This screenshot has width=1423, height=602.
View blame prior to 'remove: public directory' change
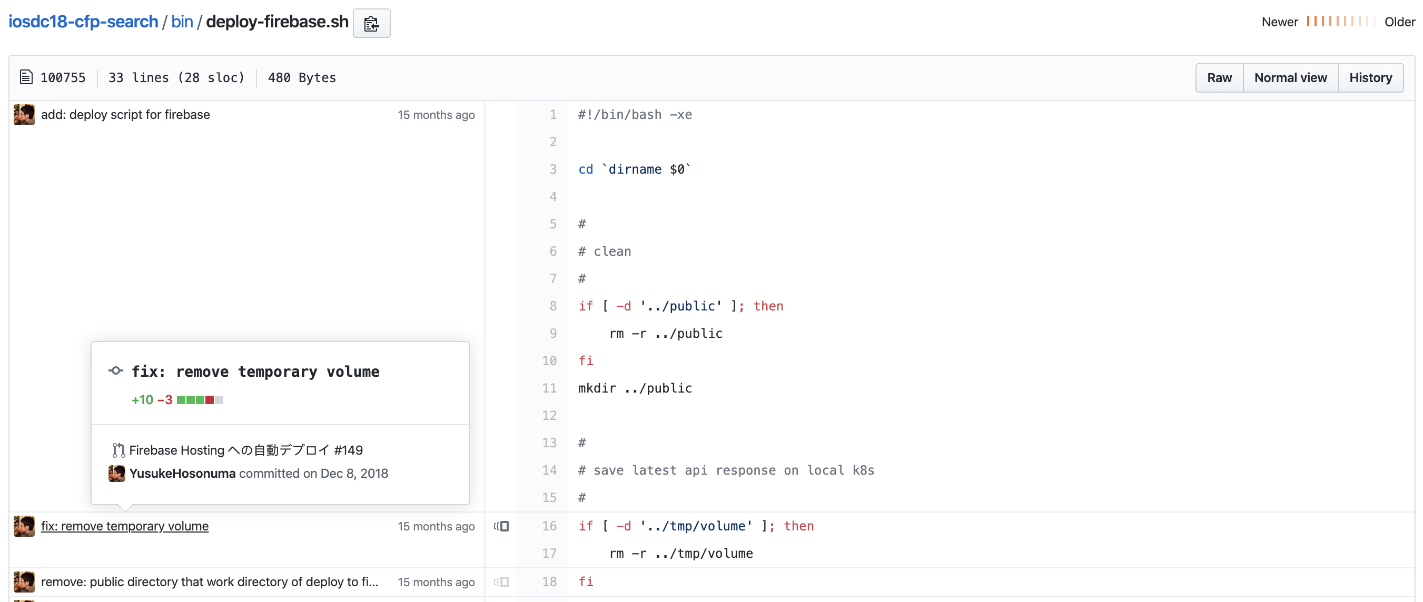pos(501,581)
